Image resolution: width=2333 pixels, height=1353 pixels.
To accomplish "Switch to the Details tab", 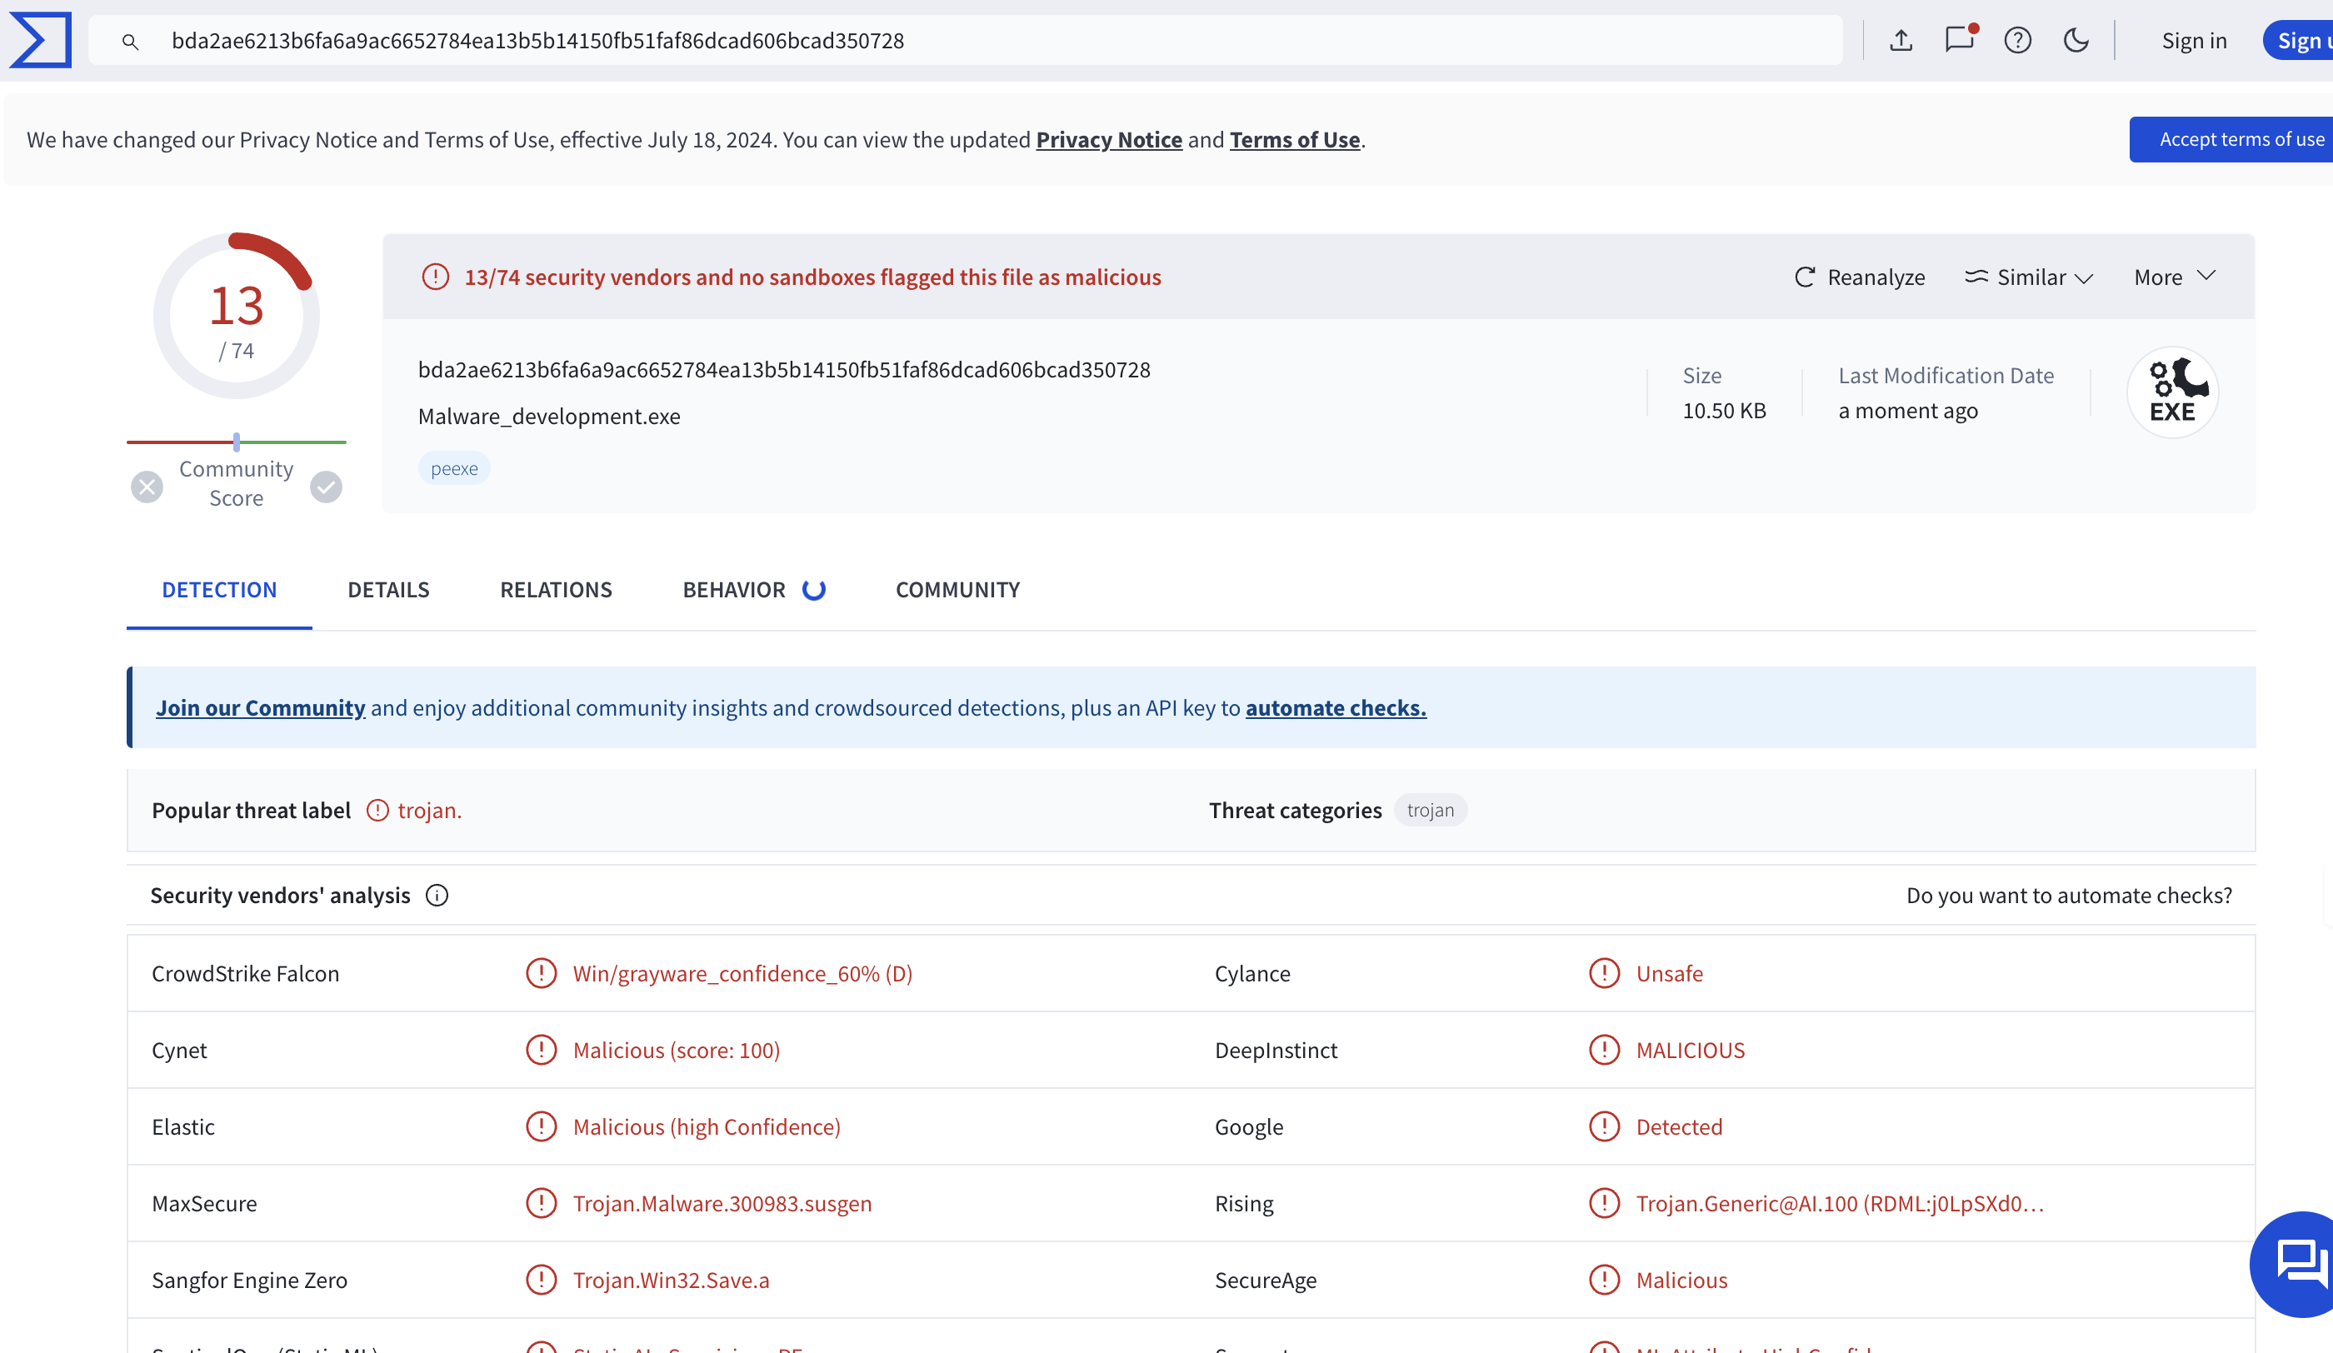I will [388, 590].
